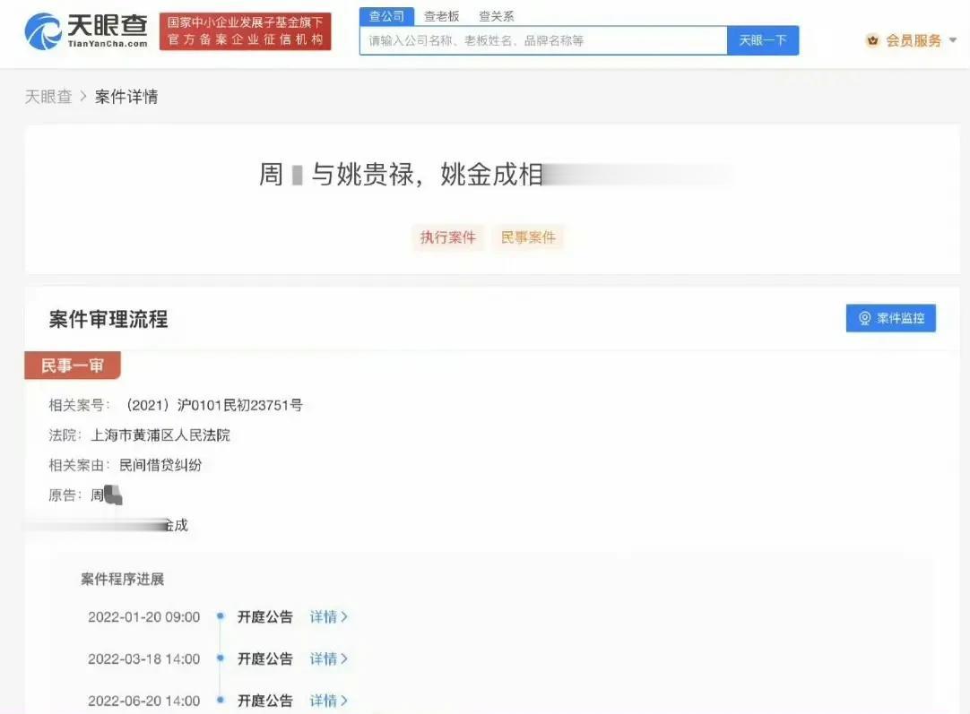Viewport: 970px width, 714px height.
Task: Focus the company name search input field
Action: coord(543,41)
